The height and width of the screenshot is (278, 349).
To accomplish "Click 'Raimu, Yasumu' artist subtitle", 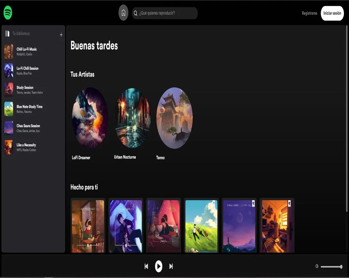I will (x=24, y=112).
